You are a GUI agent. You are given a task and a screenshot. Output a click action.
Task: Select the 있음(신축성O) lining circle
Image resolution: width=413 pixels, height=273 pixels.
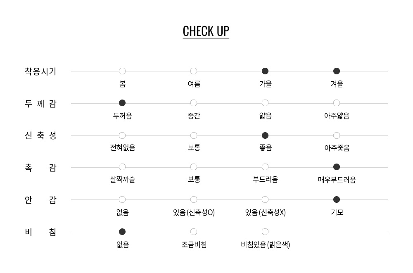tap(194, 199)
